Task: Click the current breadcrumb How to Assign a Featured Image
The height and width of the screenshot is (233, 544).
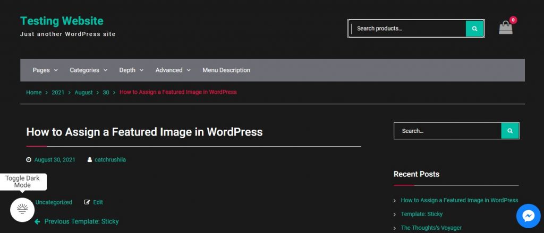Action: click(x=178, y=92)
